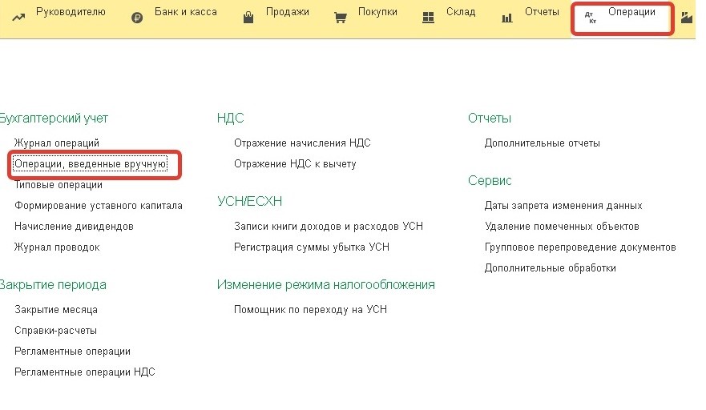Switch to the Продажи section
Image resolution: width=706 pixels, height=410 pixels.
click(287, 12)
